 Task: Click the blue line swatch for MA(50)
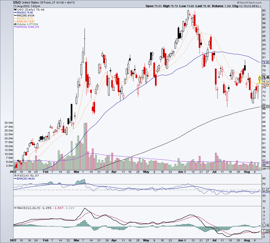coord(15,13)
